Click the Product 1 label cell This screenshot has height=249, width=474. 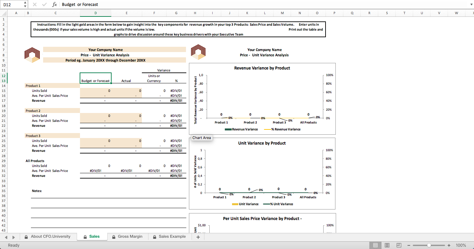coord(52,86)
